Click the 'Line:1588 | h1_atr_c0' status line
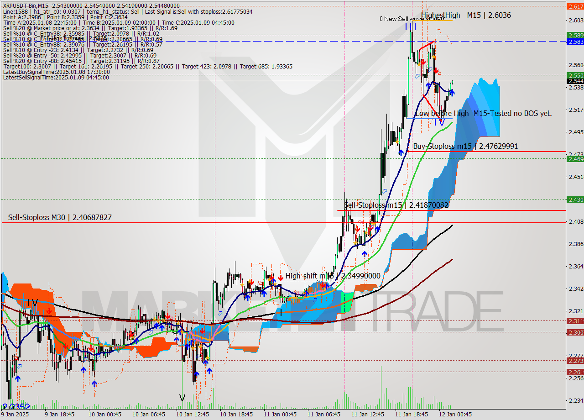 (x=128, y=11)
